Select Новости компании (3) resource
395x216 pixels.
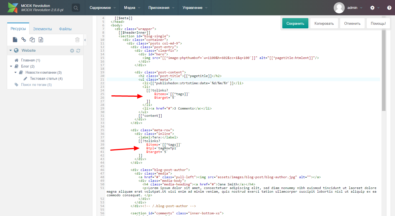tap(44, 73)
